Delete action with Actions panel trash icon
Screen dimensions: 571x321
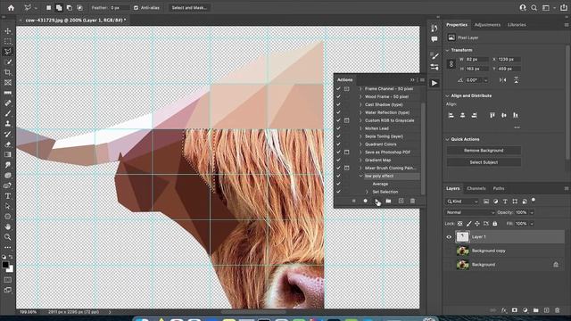[412, 201]
